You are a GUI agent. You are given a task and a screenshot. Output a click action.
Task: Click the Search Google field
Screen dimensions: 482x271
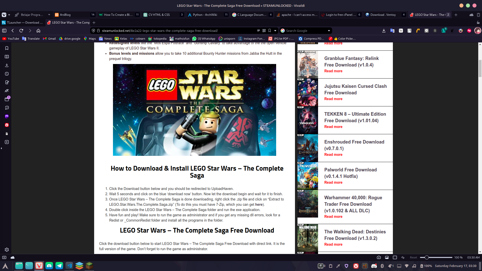coord(306,31)
